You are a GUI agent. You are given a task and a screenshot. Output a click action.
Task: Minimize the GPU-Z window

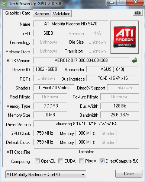pos(111,3)
